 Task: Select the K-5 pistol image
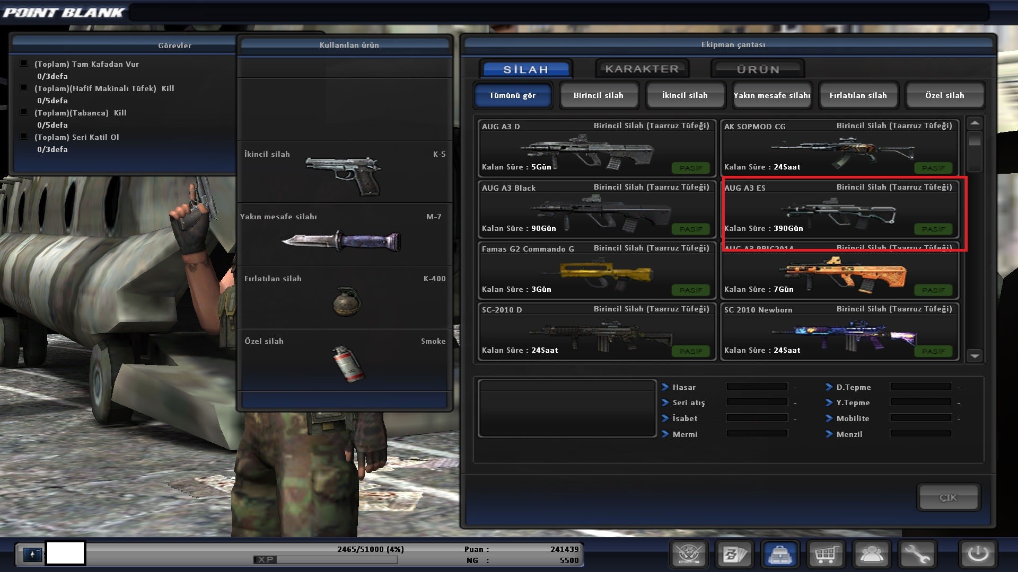[344, 175]
